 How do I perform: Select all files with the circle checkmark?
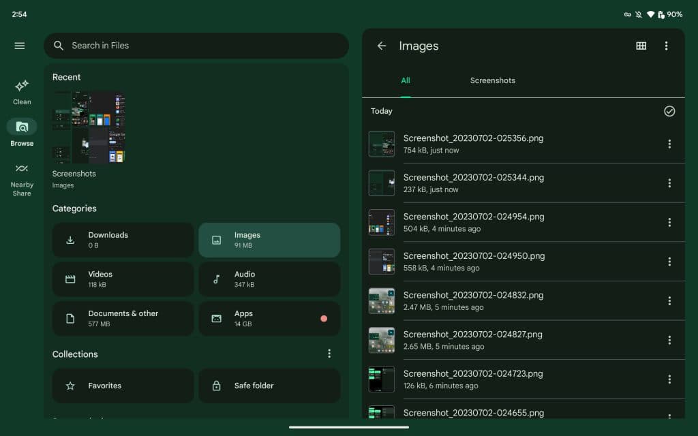[x=669, y=111]
